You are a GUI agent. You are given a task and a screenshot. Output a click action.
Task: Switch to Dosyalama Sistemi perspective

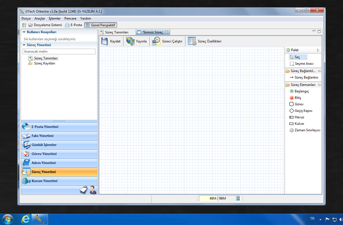45,25
